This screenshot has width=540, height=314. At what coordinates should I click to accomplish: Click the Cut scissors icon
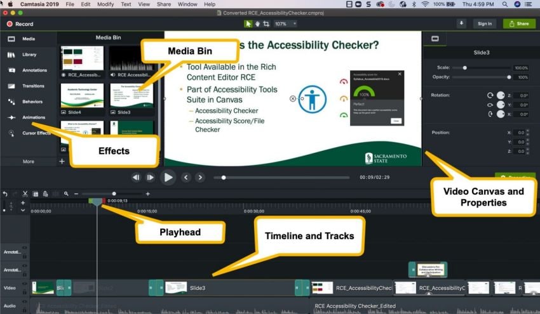point(25,194)
